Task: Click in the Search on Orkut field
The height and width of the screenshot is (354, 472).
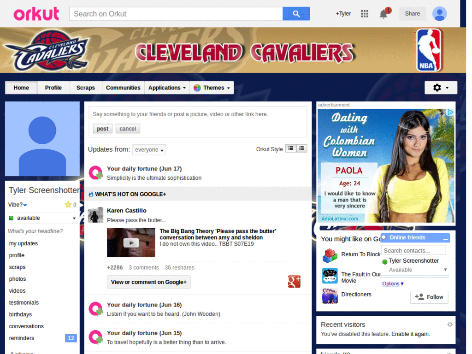Action: pyautogui.click(x=176, y=14)
